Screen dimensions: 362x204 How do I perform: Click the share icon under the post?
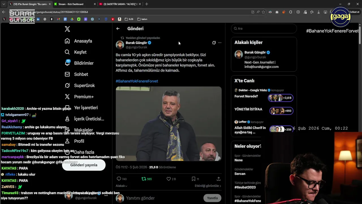point(219,179)
